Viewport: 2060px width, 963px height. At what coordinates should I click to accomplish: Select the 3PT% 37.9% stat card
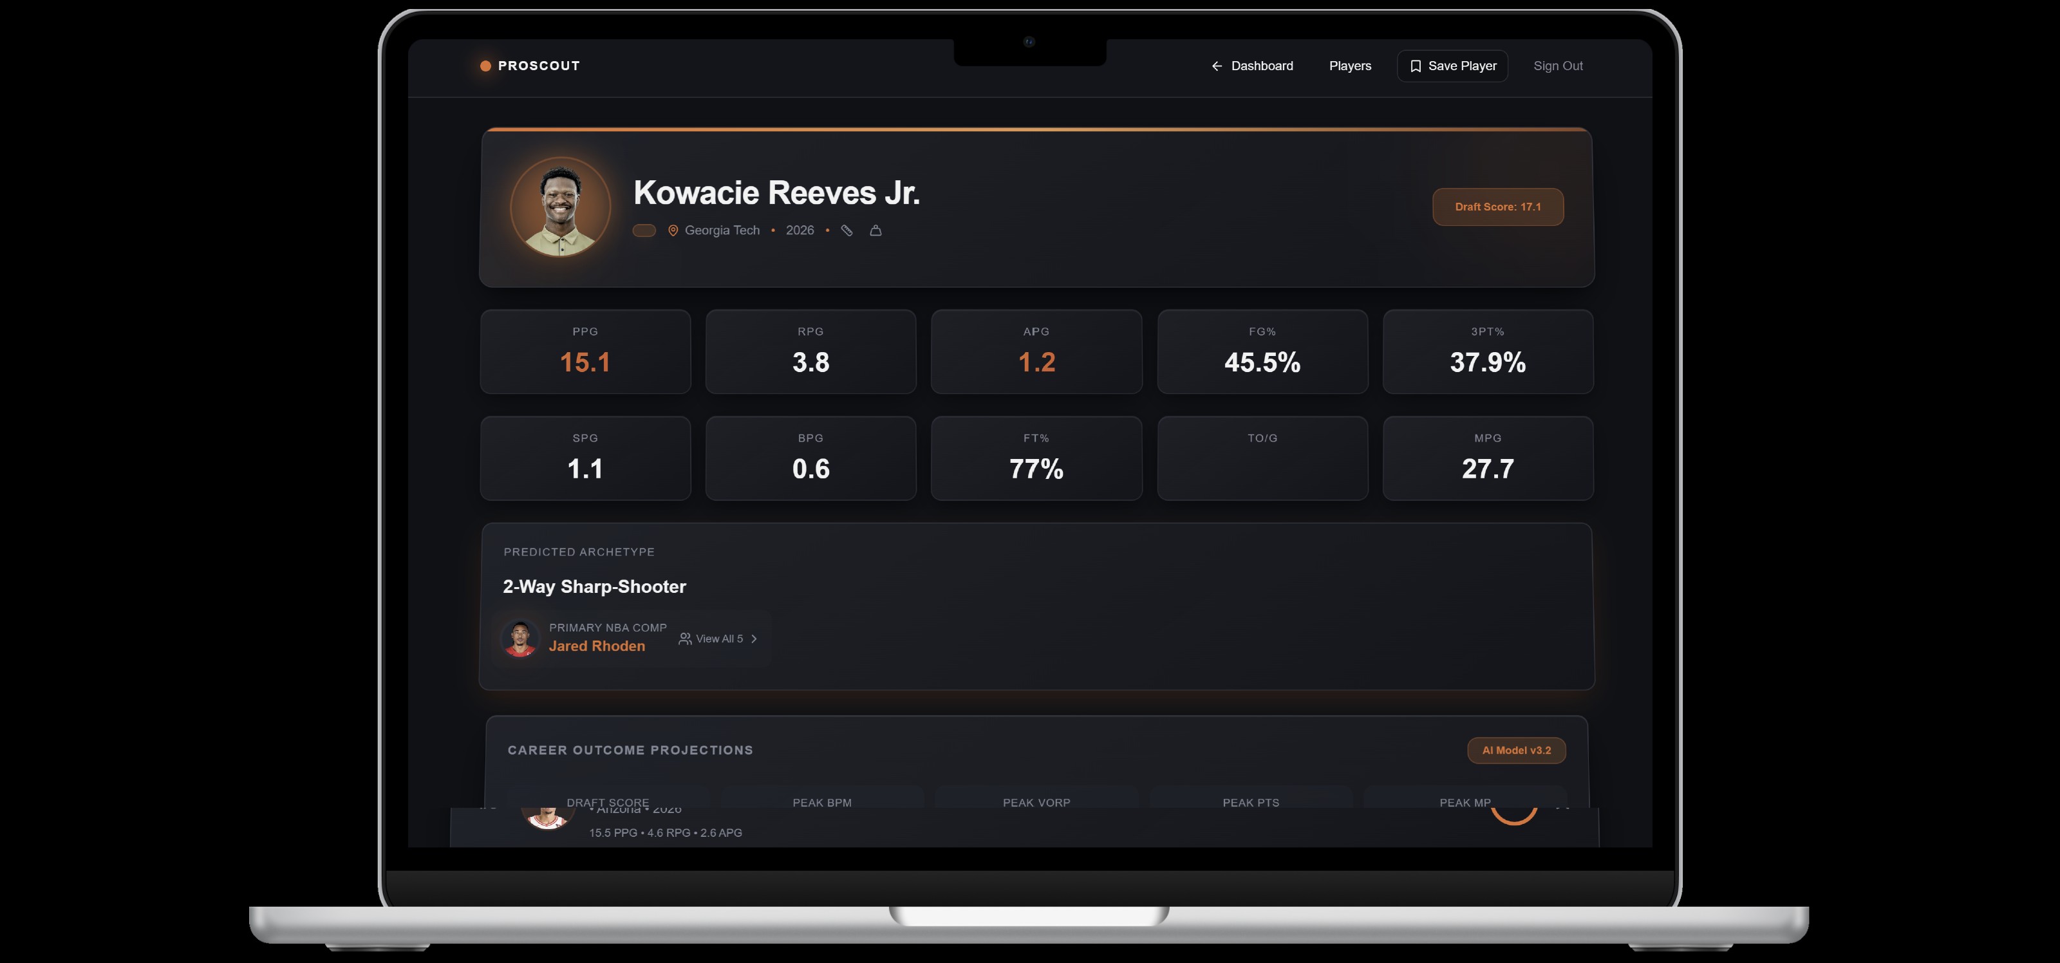1488,352
